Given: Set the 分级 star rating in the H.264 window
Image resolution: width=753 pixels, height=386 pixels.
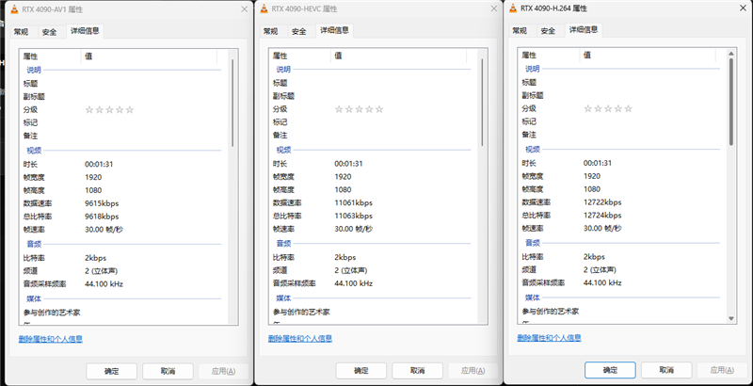Looking at the screenshot, I should coord(608,109).
